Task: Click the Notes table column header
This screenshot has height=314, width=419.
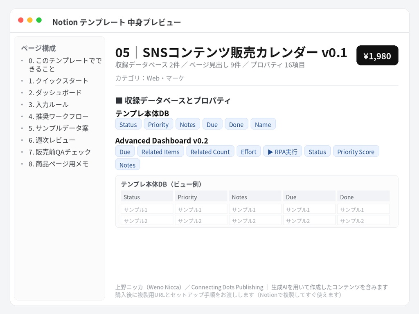Action: [x=255, y=197]
